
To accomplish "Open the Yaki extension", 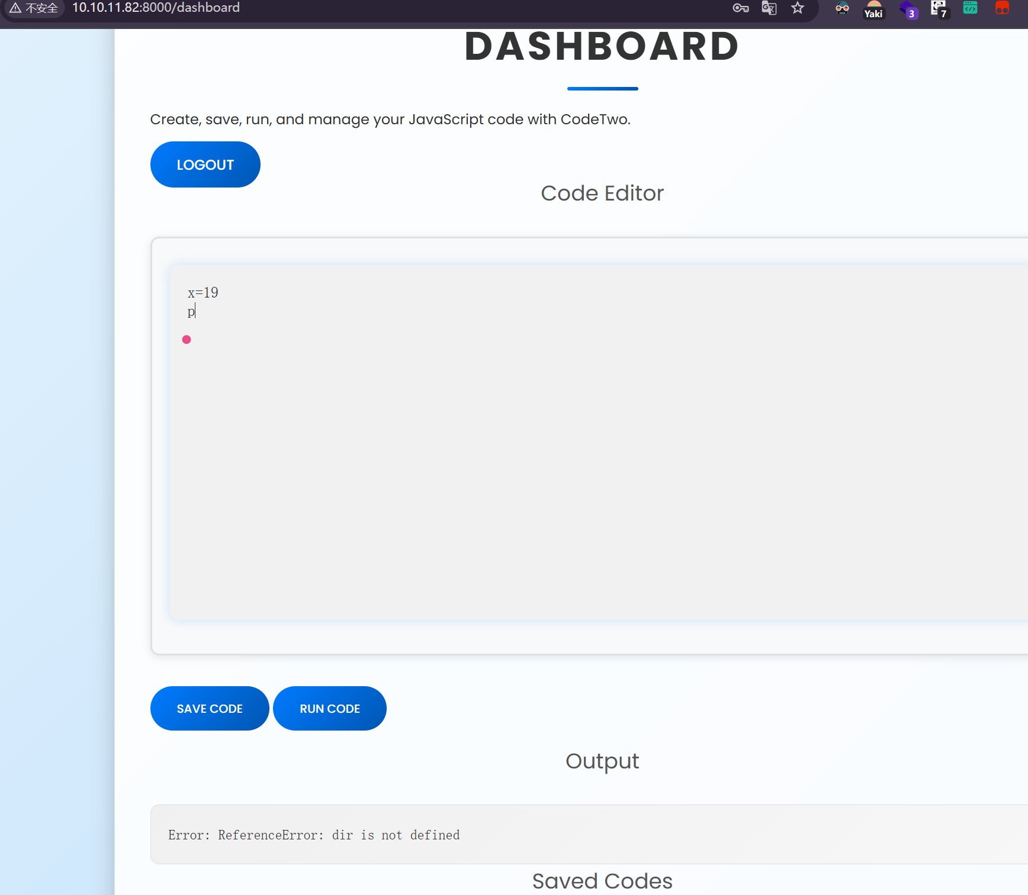I will click(x=873, y=9).
